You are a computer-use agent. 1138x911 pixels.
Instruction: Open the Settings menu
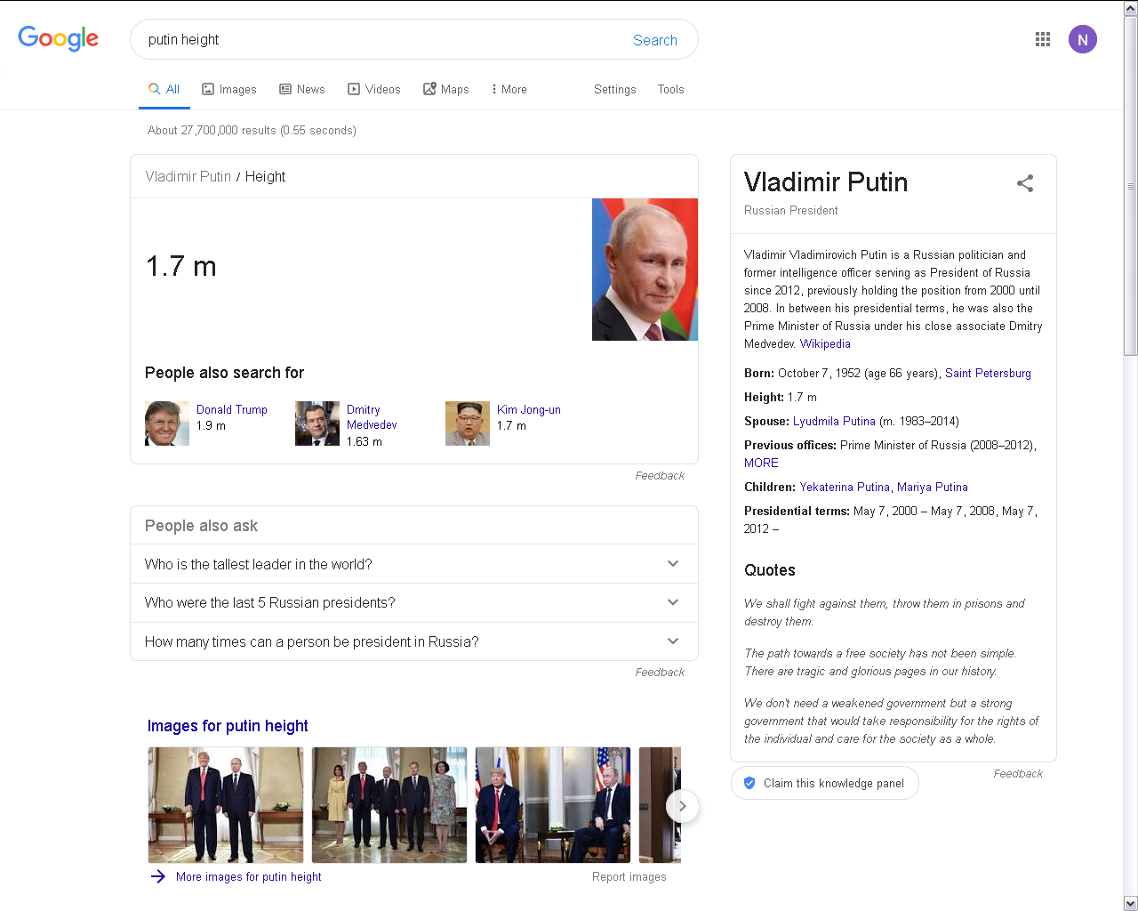615,89
